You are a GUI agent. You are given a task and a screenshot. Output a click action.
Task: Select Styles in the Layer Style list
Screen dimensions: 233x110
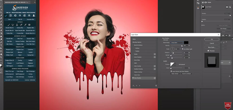pyautogui.click(x=144, y=39)
